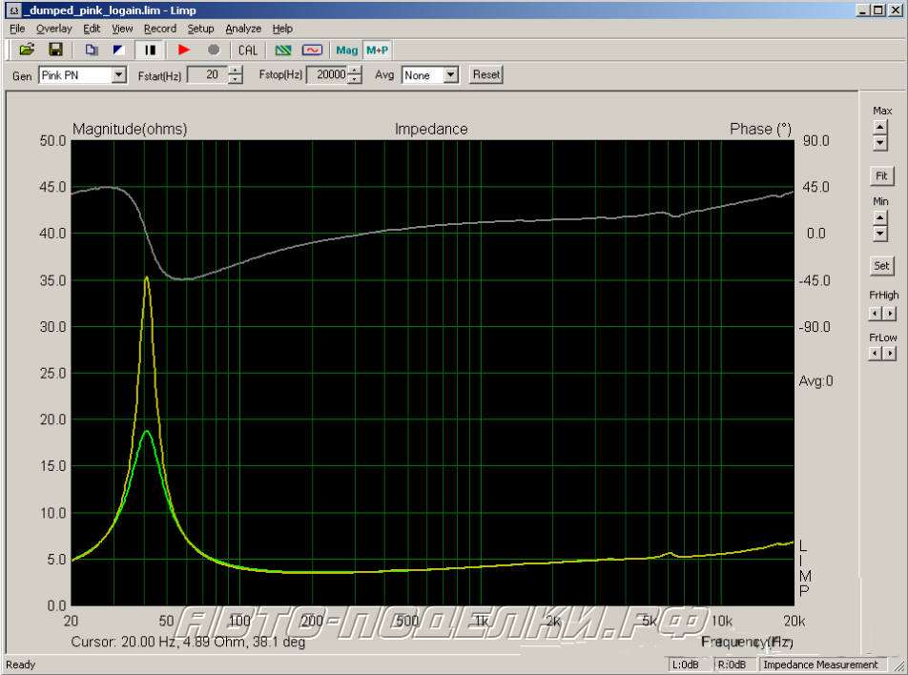Open the Analyze menu
908x675 pixels.
pyautogui.click(x=243, y=29)
